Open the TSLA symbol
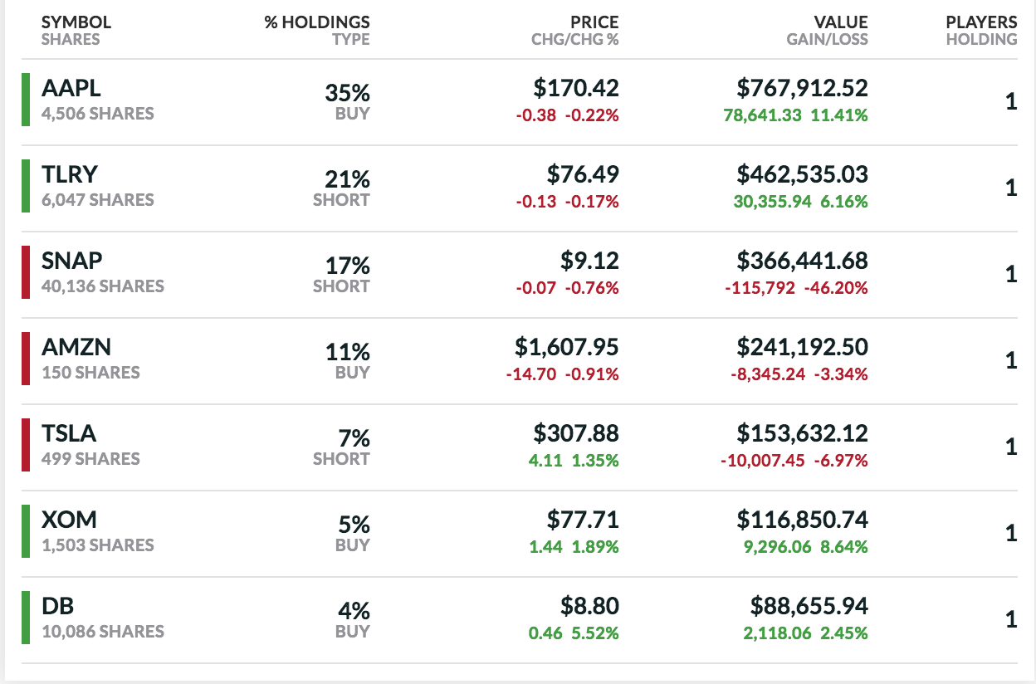 click(x=69, y=433)
